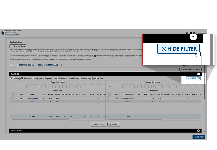The image size is (217, 150).
Task: Click the Payer Name column header in Source Documents
Action: click(x=128, y=94)
